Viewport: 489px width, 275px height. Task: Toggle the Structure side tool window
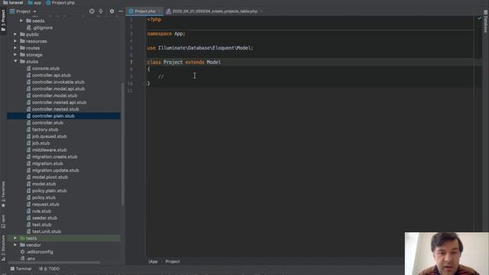click(x=3, y=247)
